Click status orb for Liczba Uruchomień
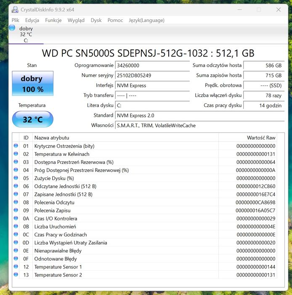Image resolution: width=292 pixels, height=295 pixels. pyautogui.click(x=16, y=226)
